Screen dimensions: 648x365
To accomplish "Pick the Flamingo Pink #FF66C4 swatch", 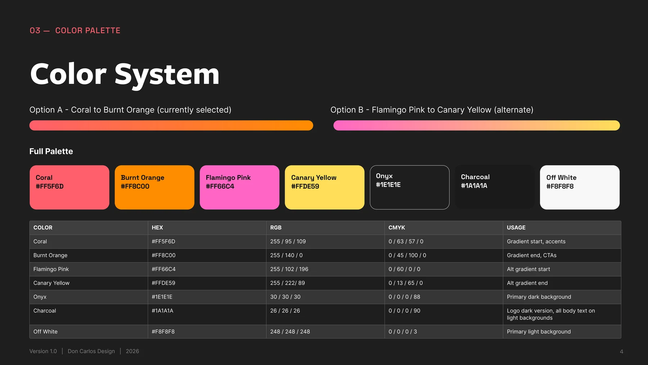I will 239,187.
